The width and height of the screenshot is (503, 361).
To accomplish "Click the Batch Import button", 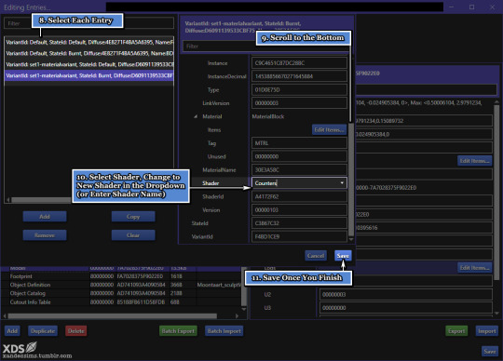I will 224,331.
